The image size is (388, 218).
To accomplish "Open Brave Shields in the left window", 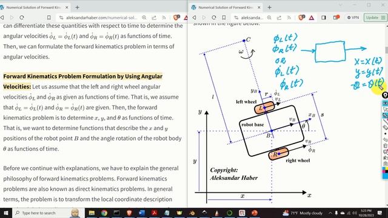I will (176, 18).
